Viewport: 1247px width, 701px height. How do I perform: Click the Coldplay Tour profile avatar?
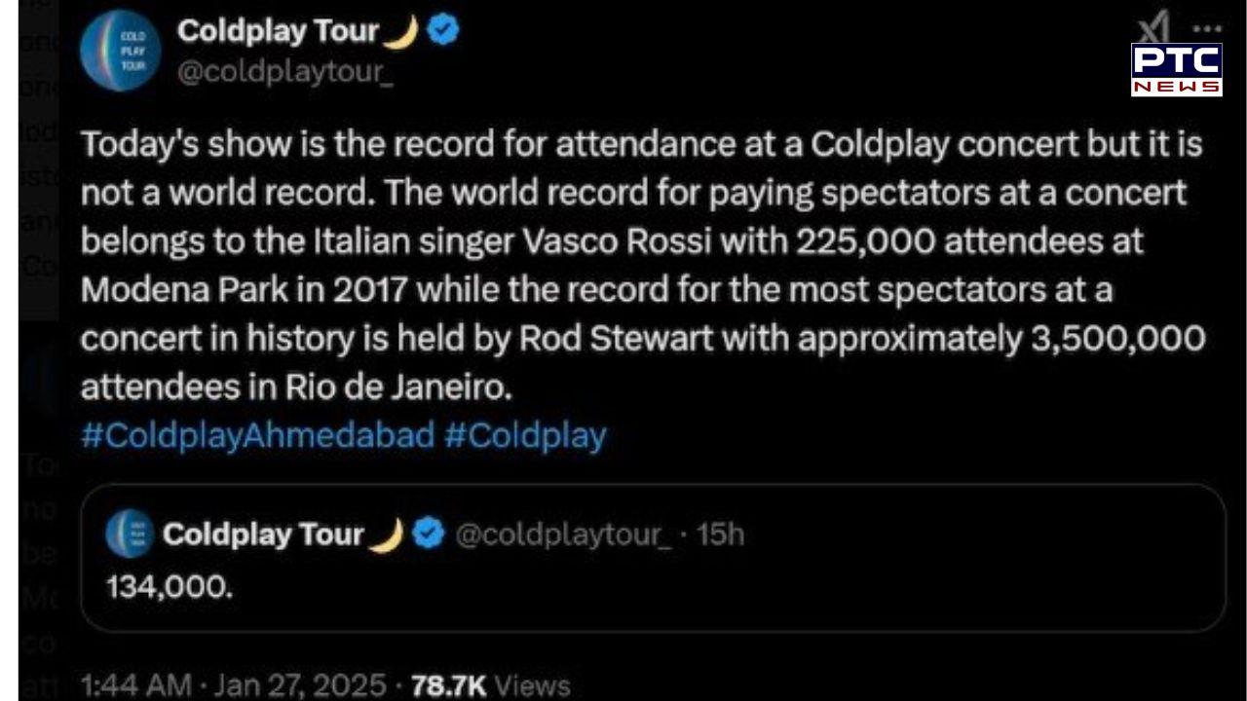coord(120,51)
